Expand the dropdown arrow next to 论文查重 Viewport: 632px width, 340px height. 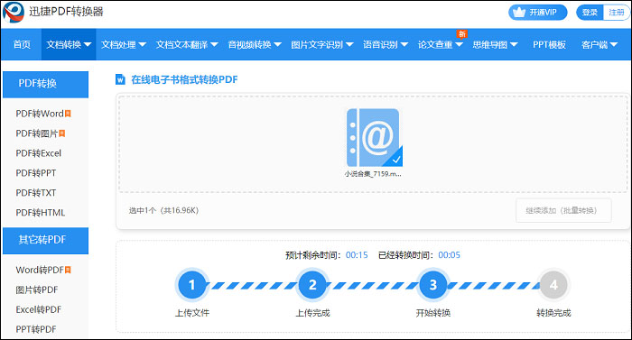[459, 45]
